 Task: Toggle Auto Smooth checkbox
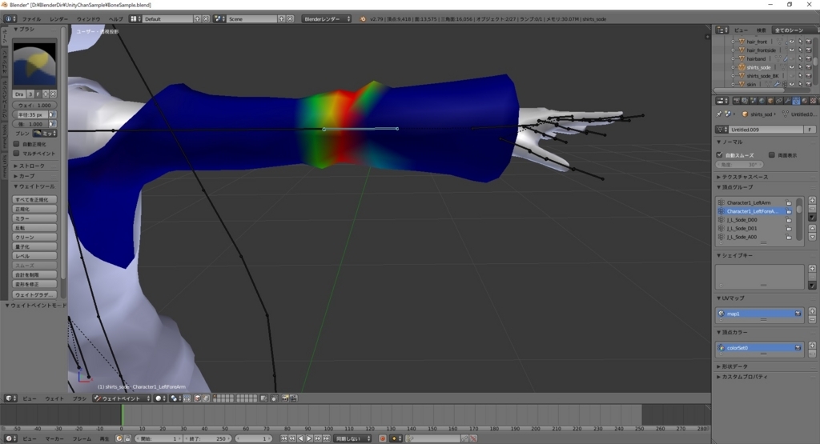coord(719,154)
